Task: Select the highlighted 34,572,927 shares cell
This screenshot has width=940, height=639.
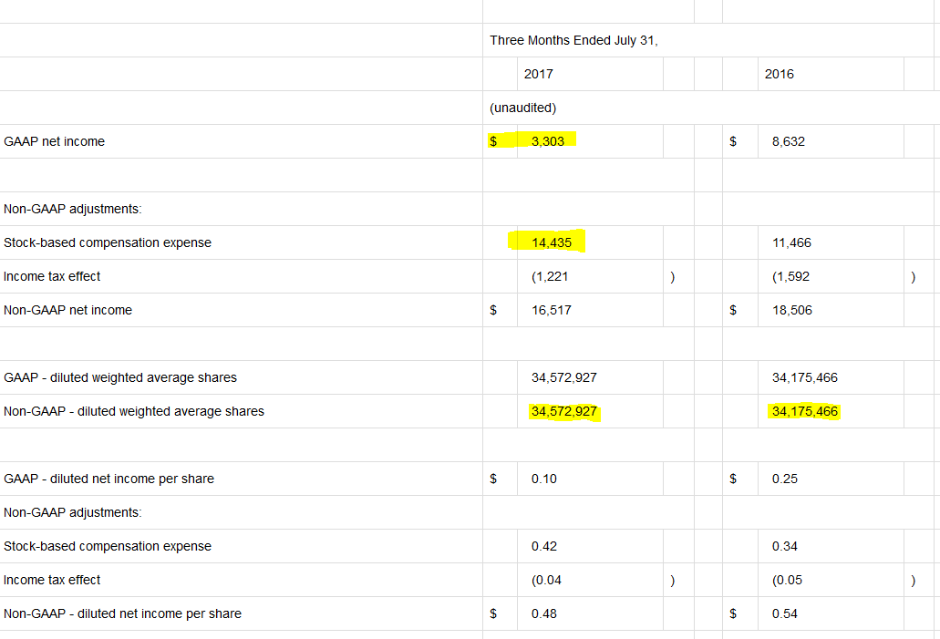Action: coord(564,411)
